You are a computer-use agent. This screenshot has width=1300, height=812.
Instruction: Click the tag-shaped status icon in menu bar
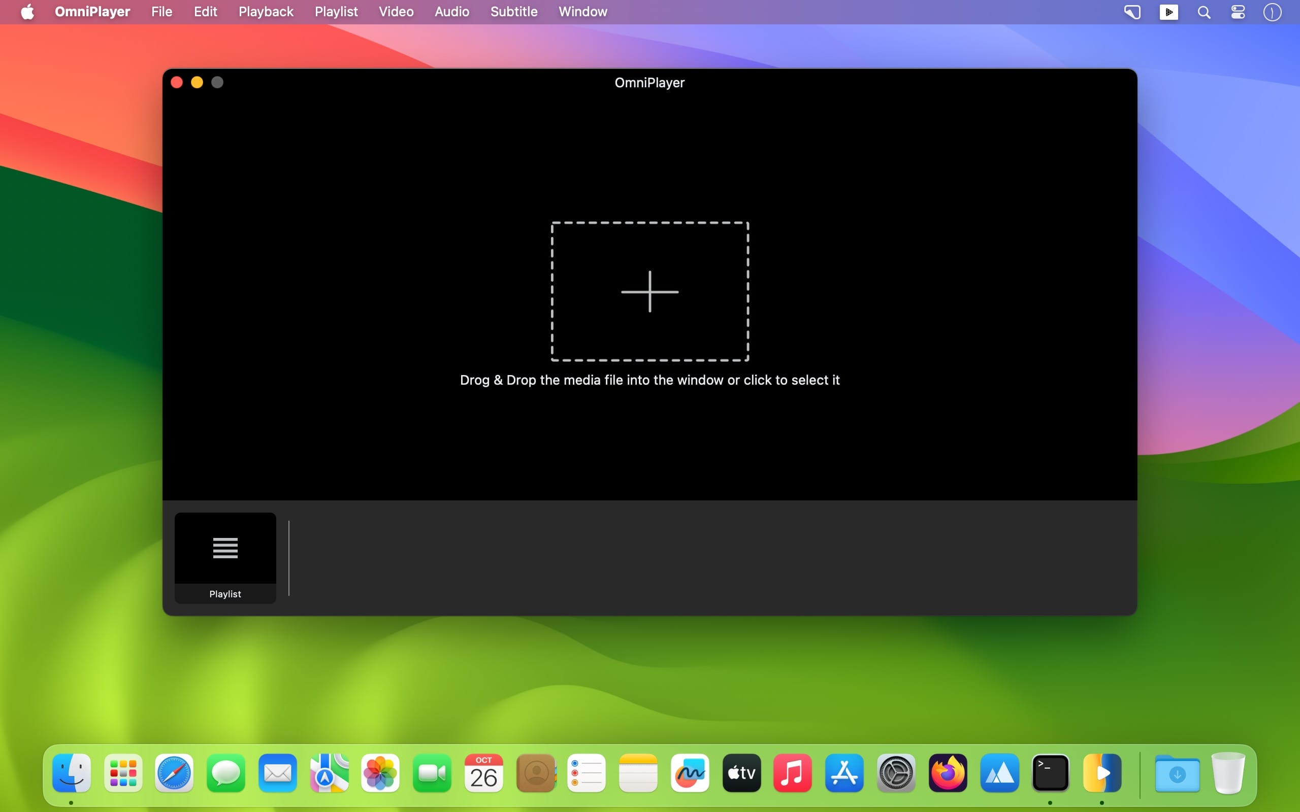[x=1132, y=12]
